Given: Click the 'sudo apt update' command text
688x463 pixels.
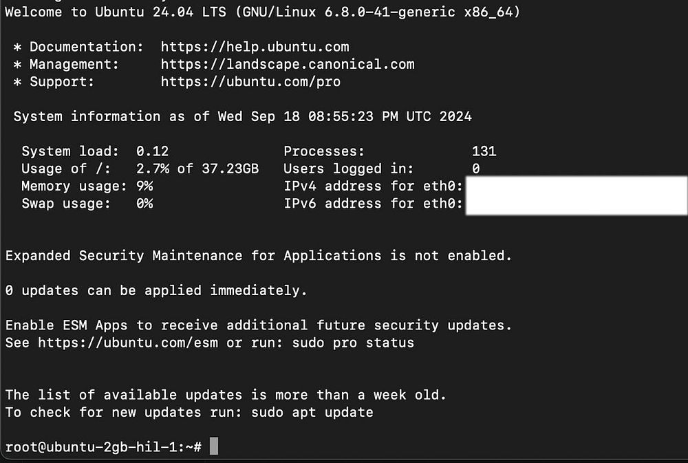Looking at the screenshot, I should (x=312, y=412).
